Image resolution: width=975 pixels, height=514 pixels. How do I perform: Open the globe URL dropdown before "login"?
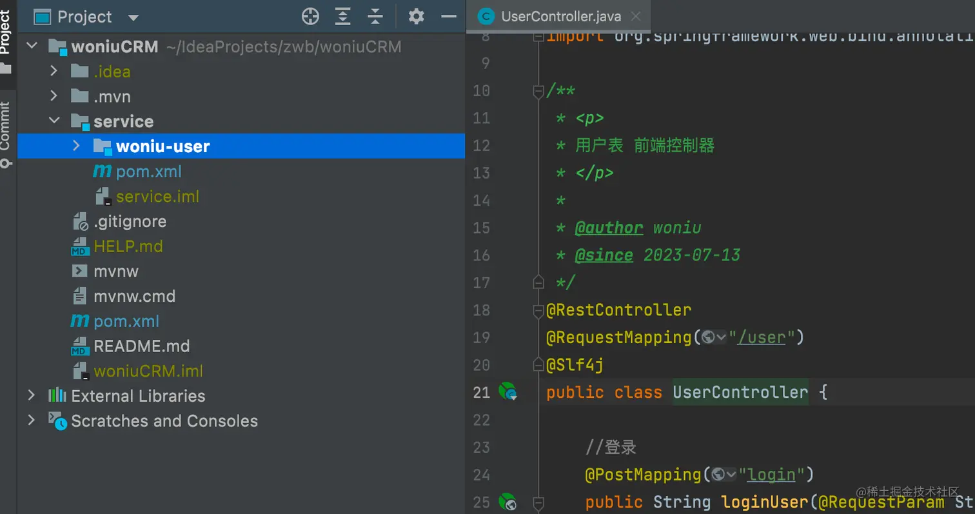coord(724,475)
